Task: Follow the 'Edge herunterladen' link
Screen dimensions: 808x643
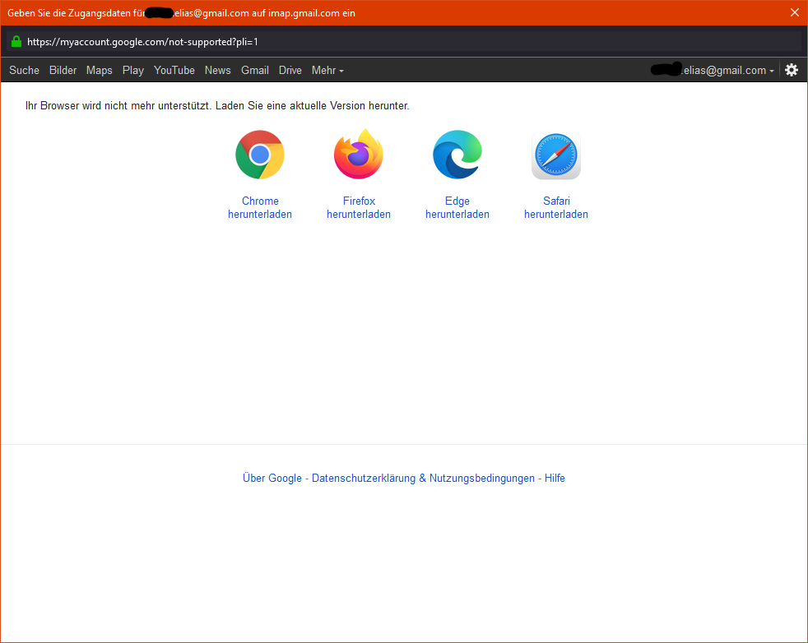Action: pyautogui.click(x=457, y=207)
